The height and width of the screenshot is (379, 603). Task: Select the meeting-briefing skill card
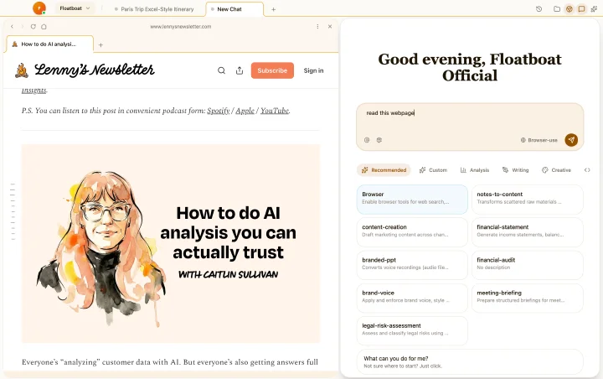528,299
